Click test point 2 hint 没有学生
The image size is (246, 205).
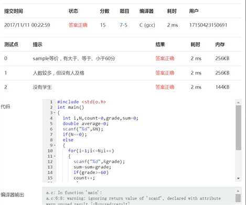42,87
